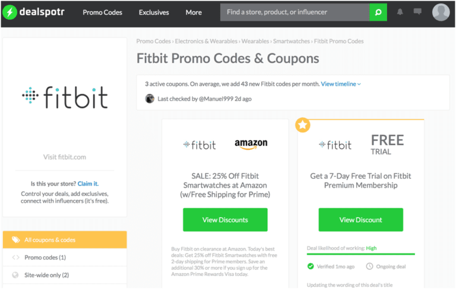
Task: Click the Claim it link
Action: point(88,184)
